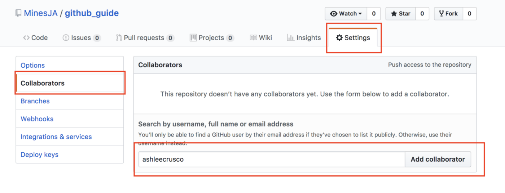Screen dimensions: 505x193
Task: Click the Pull requests branch icon
Action: pyautogui.click(x=119, y=37)
